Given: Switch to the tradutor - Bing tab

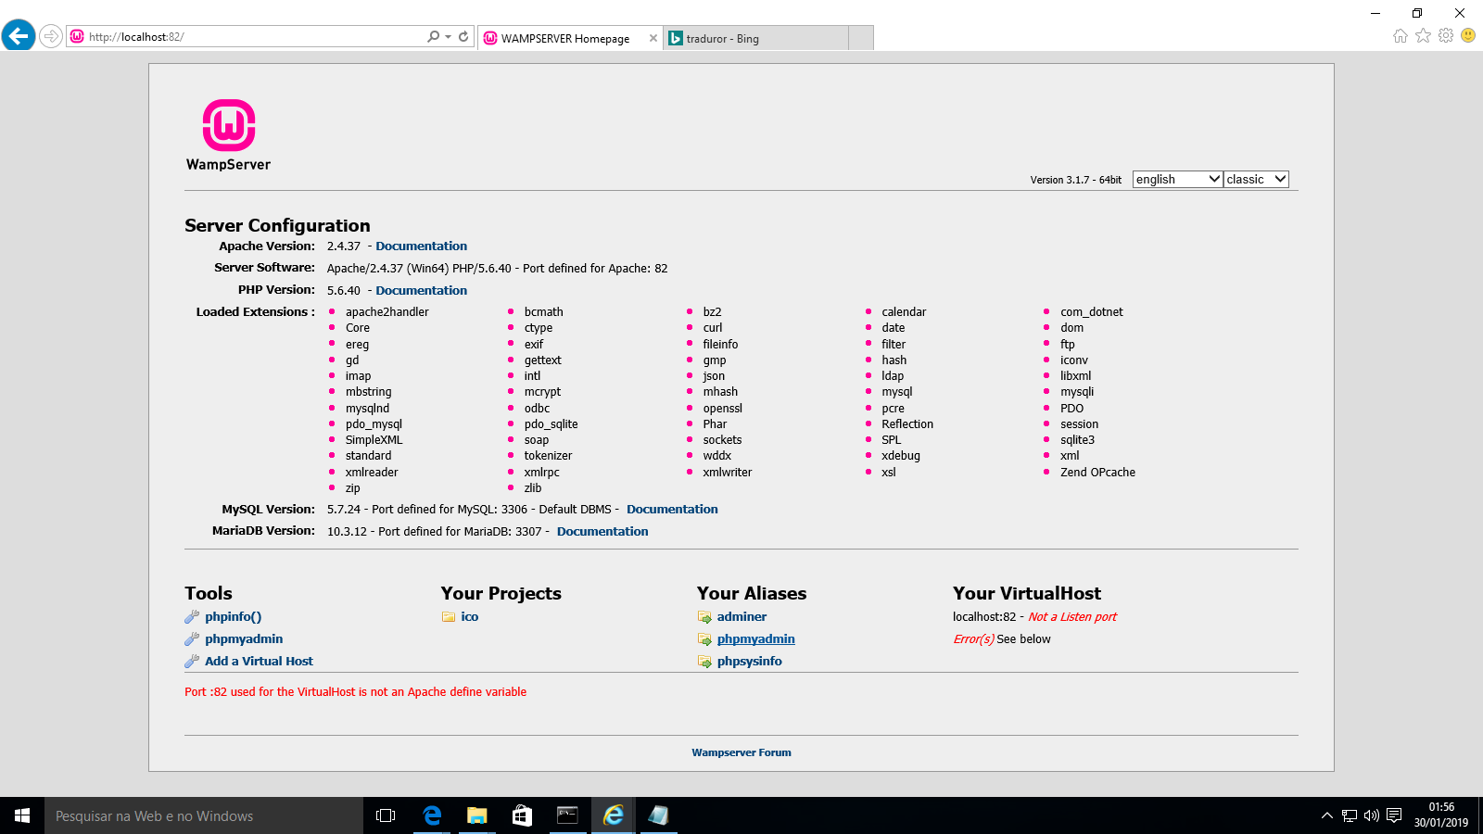Looking at the screenshot, I should [x=755, y=39].
